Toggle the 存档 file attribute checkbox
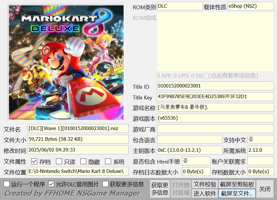 click(x=35, y=162)
